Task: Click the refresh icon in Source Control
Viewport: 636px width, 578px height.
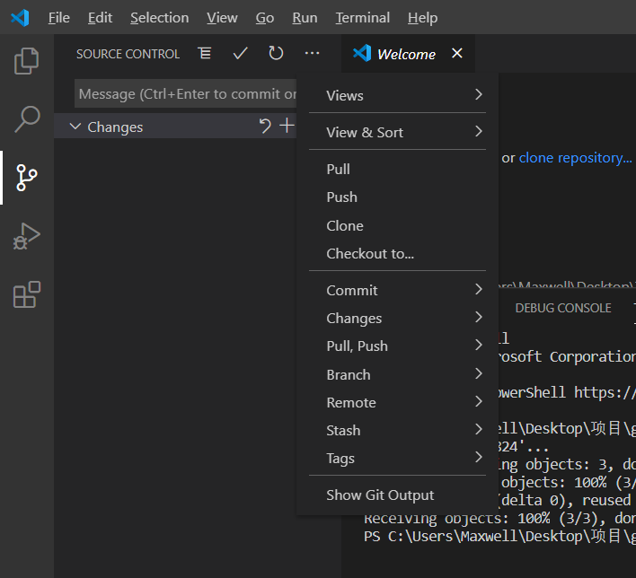Action: point(276,53)
